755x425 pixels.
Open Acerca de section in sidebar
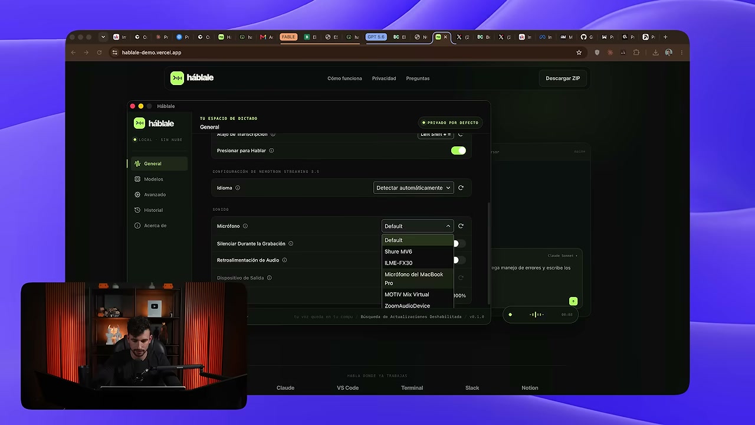(x=159, y=225)
